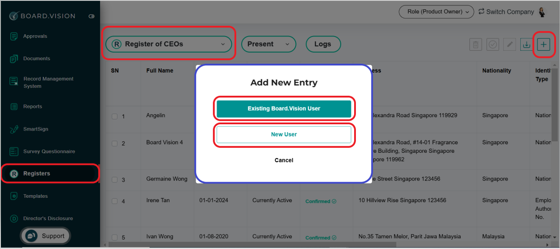560x249 pixels.
Task: Click the Templates sidebar icon
Action: [x=14, y=196]
